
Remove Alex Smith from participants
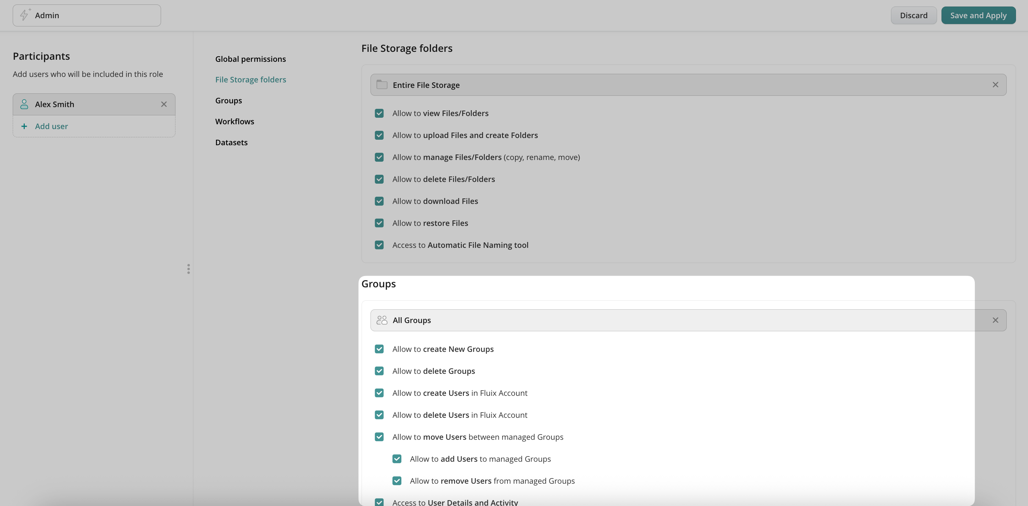click(x=164, y=104)
